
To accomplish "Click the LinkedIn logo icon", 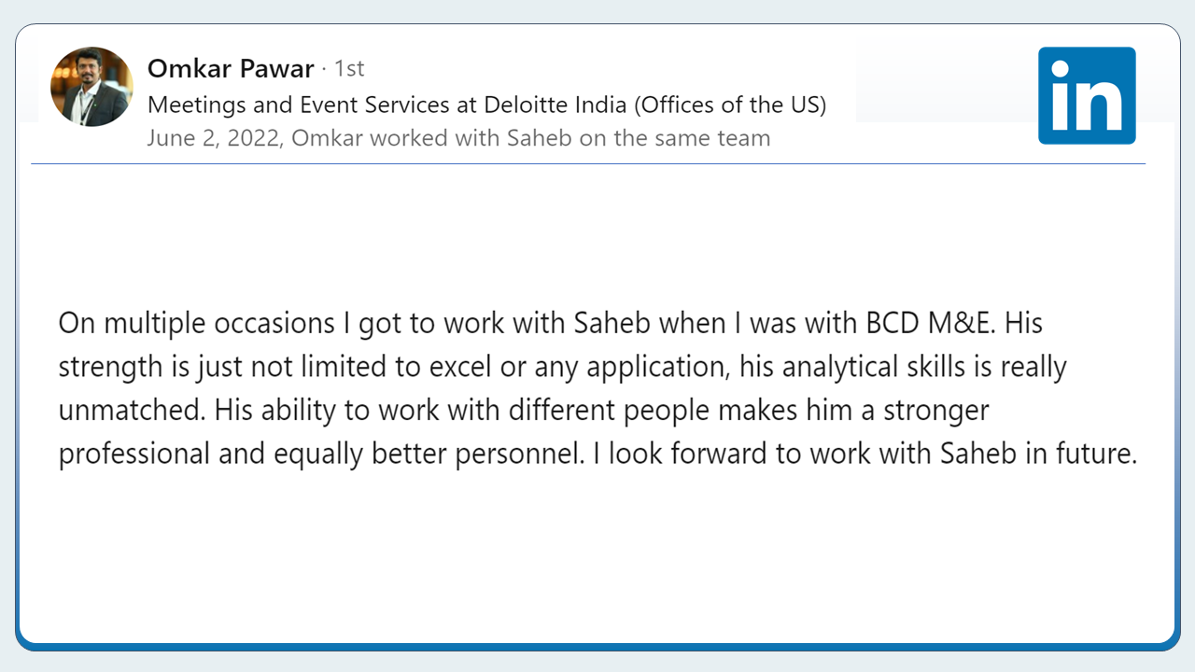I will tap(1087, 95).
